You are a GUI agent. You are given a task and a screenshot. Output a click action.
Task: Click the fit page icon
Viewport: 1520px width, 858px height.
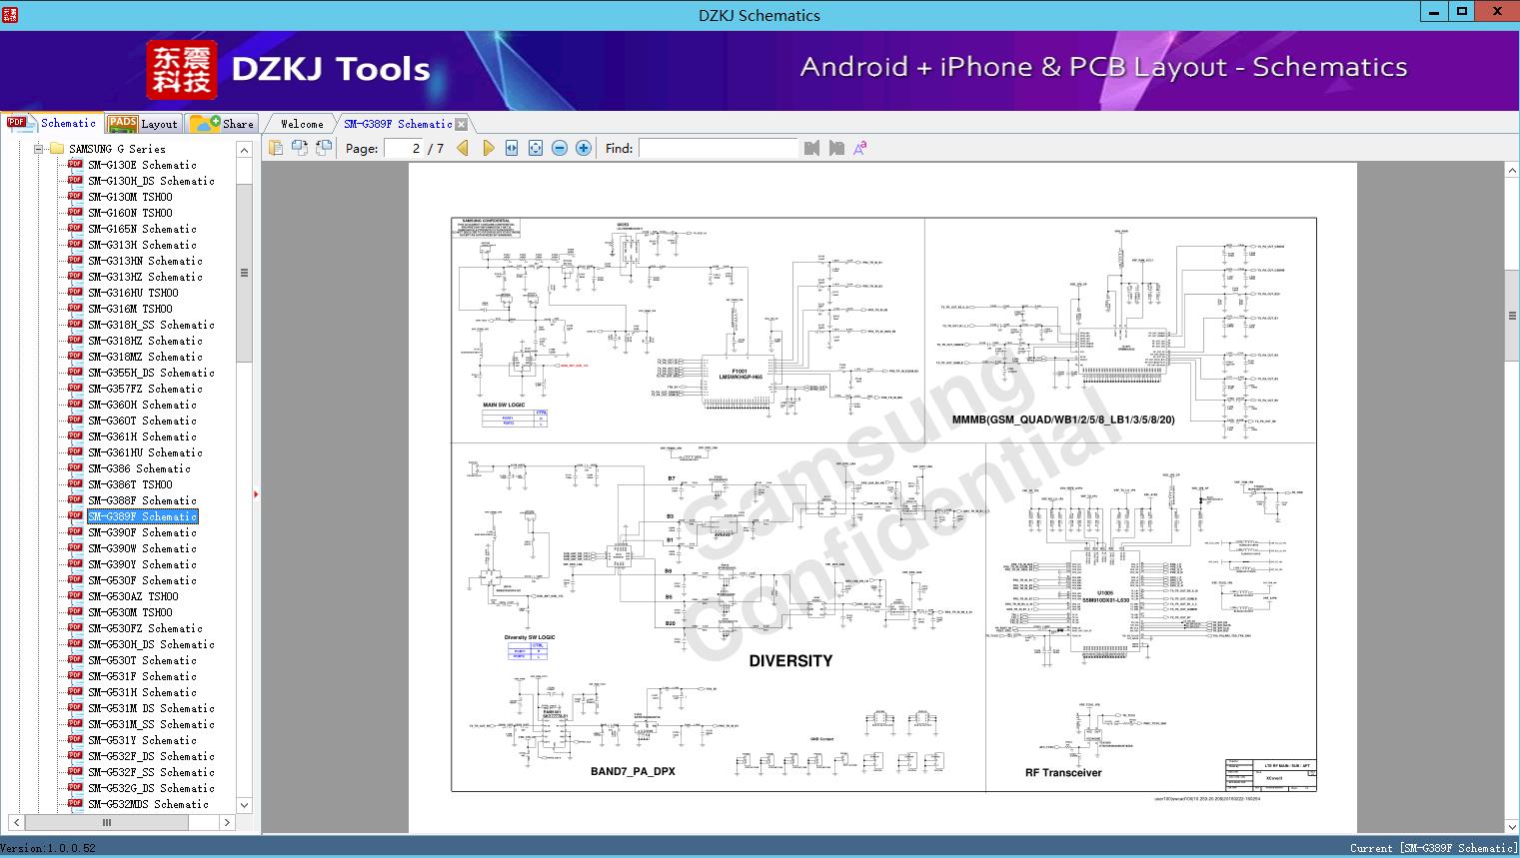536,148
